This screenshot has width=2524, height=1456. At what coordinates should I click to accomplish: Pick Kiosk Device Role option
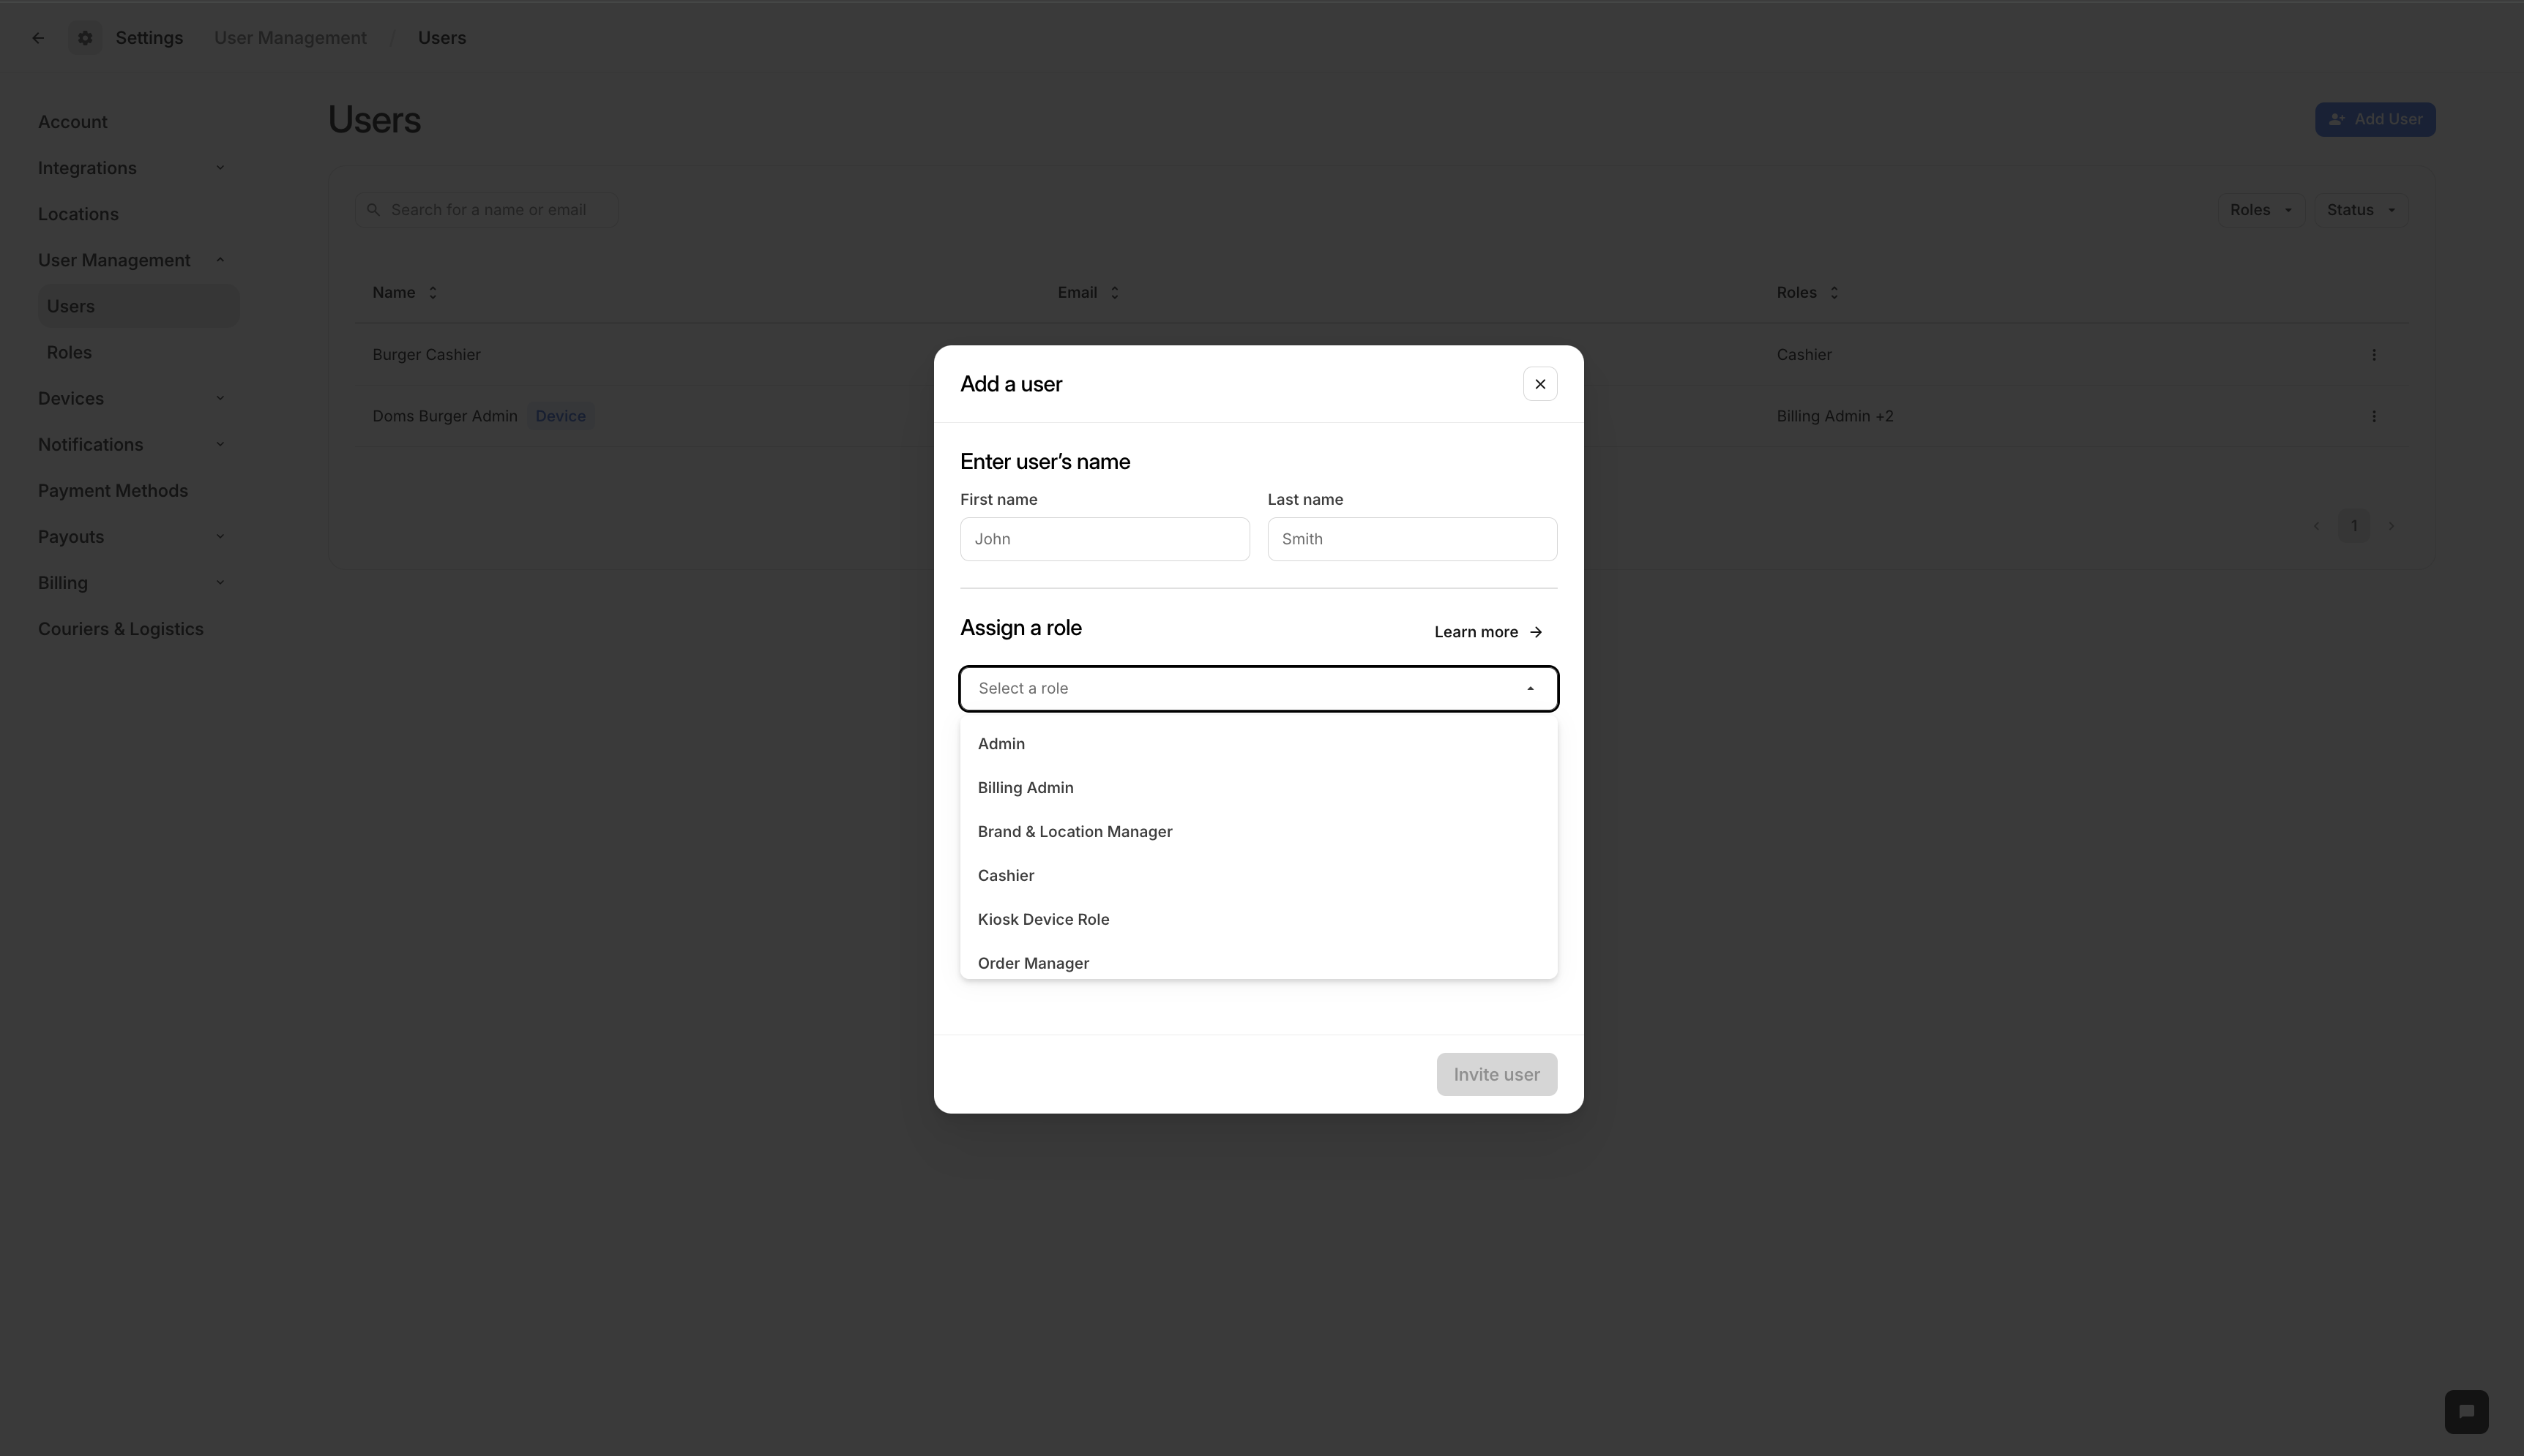[1258, 920]
